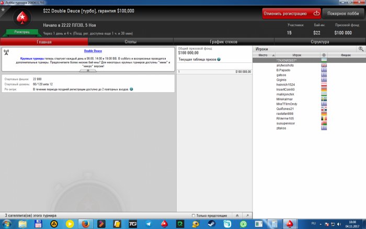Open Telegram from the taskbar
The image size is (366, 229).
(148, 224)
